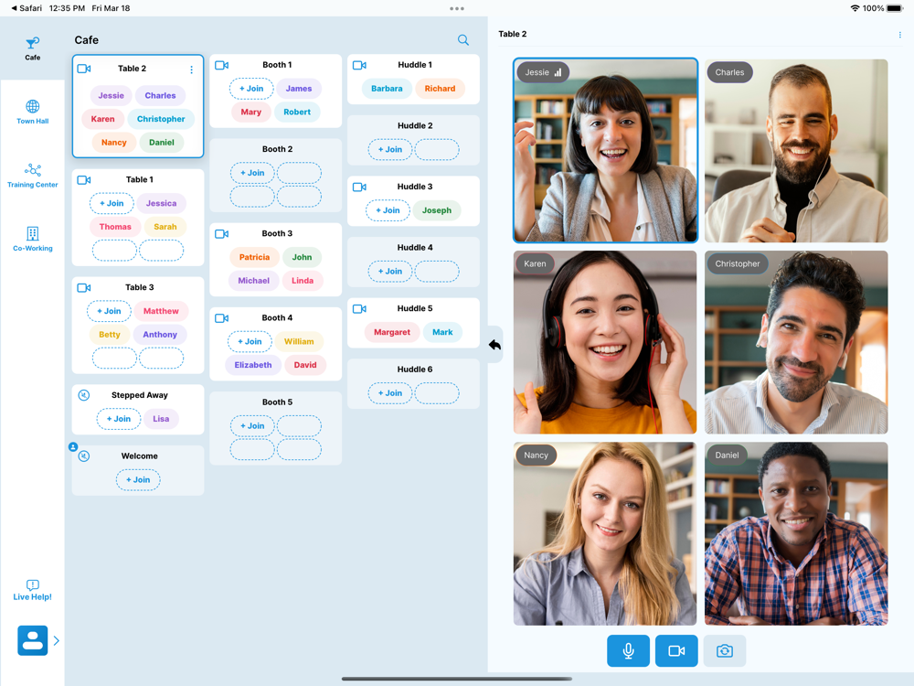This screenshot has height=686, width=914.
Task: Click the Booth 3 video camera icon
Action: point(221,234)
